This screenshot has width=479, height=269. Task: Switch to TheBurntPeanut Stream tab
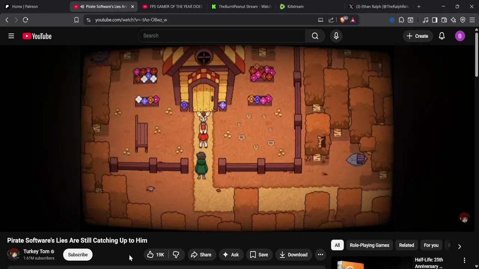pyautogui.click(x=241, y=6)
